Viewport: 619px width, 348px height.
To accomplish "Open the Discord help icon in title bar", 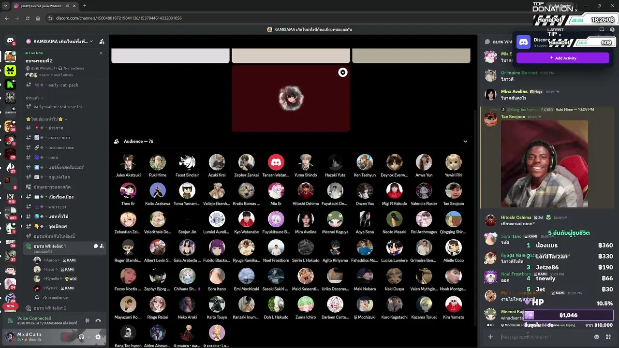I will point(612,29).
